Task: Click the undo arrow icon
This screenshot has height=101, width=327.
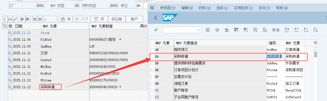Action: (227, 30)
